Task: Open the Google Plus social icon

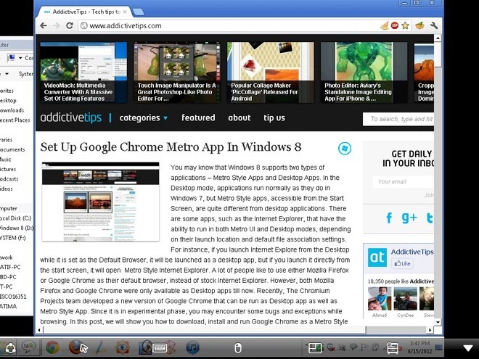Action: [409, 218]
